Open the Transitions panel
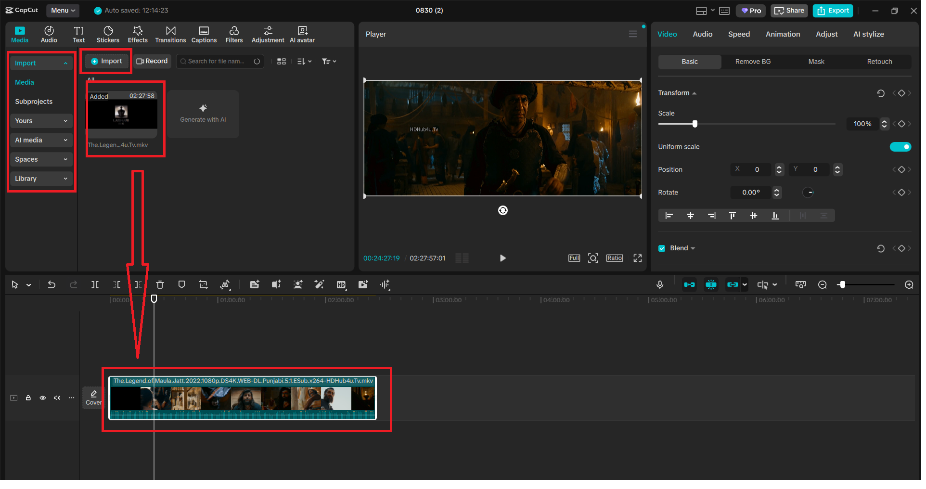 click(170, 35)
